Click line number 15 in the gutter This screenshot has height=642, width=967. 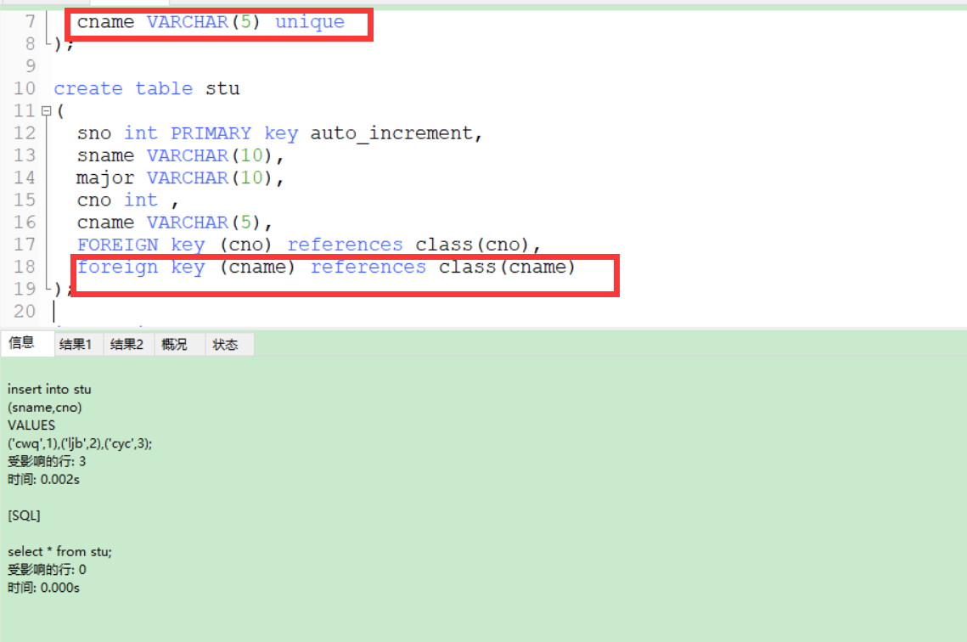25,200
